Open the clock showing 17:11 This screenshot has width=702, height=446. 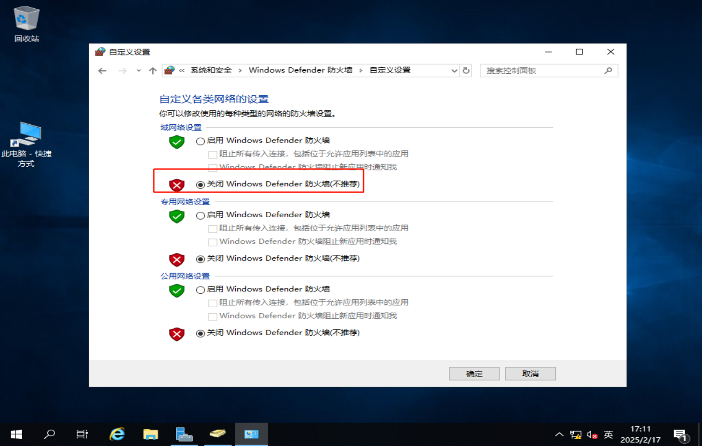coord(640,434)
